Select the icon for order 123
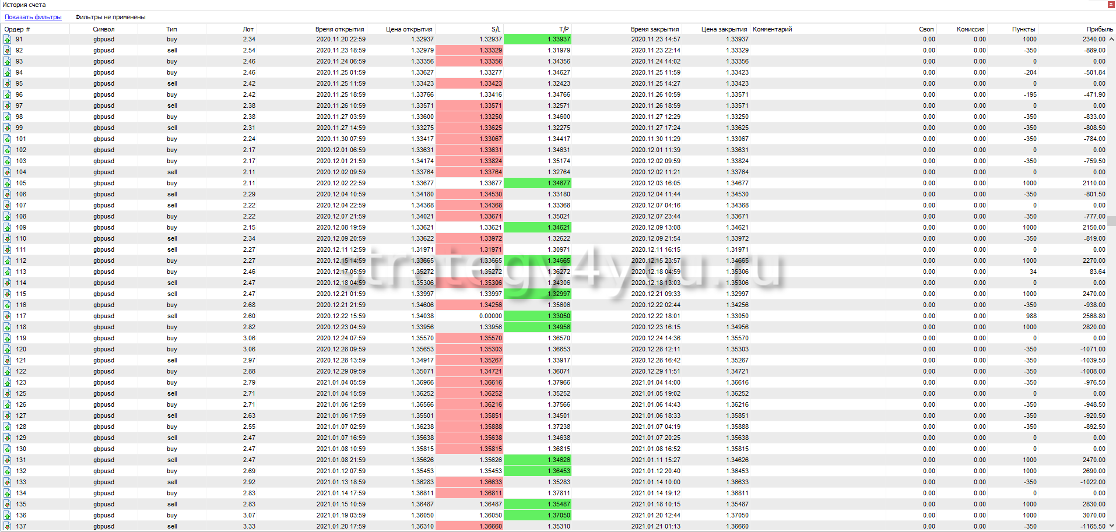Screen dimensions: 1116x532 coord(8,383)
